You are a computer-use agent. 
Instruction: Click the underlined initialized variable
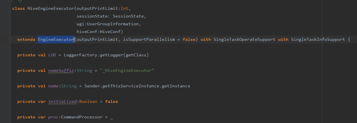pyautogui.click(x=63, y=101)
